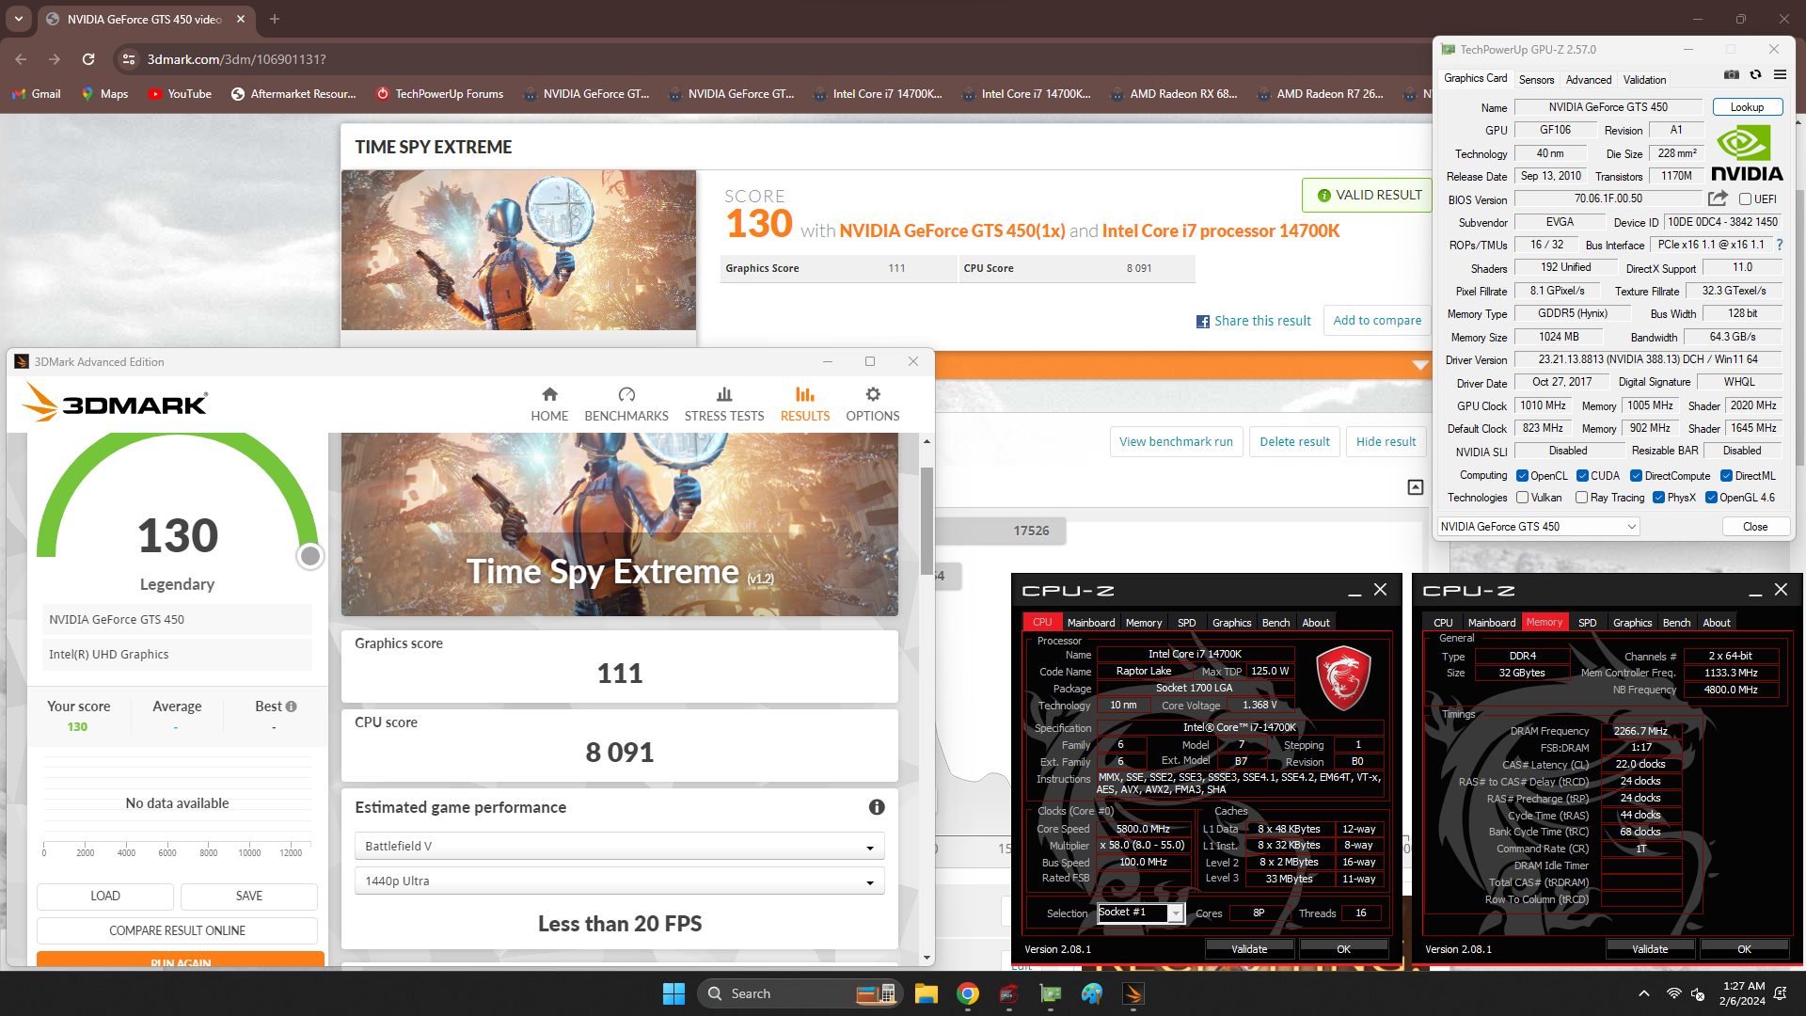Go back in browser
This screenshot has width=1806, height=1016.
point(22,59)
